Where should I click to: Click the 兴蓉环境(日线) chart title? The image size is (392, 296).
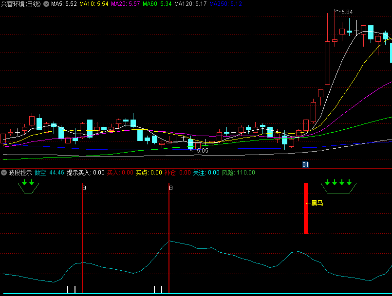coord(21,4)
